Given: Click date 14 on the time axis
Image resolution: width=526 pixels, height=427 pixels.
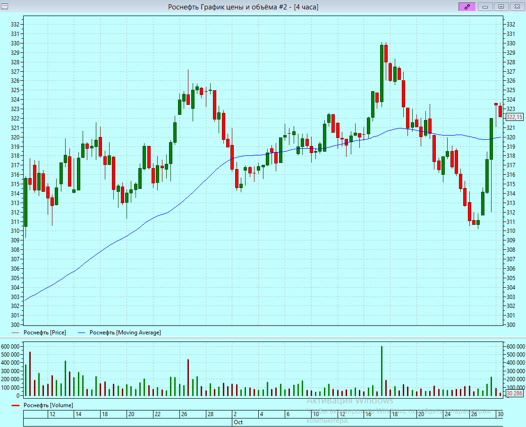Looking at the screenshot, I should [x=78, y=414].
